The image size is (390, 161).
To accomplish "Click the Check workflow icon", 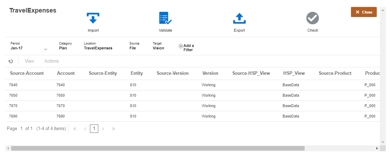I will point(313,18).
